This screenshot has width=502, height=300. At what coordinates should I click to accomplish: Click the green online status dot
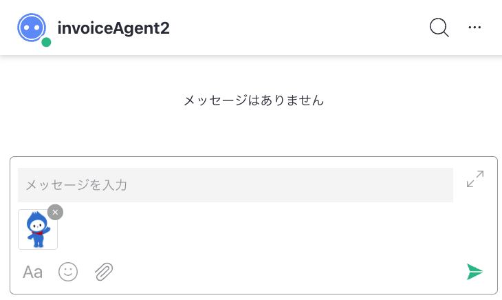[x=46, y=42]
